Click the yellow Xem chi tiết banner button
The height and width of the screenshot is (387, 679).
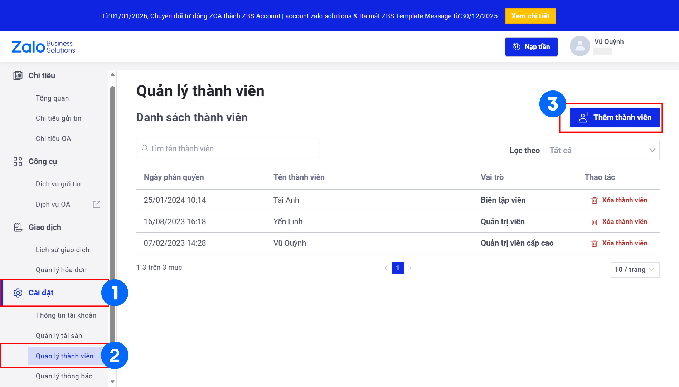tap(530, 16)
